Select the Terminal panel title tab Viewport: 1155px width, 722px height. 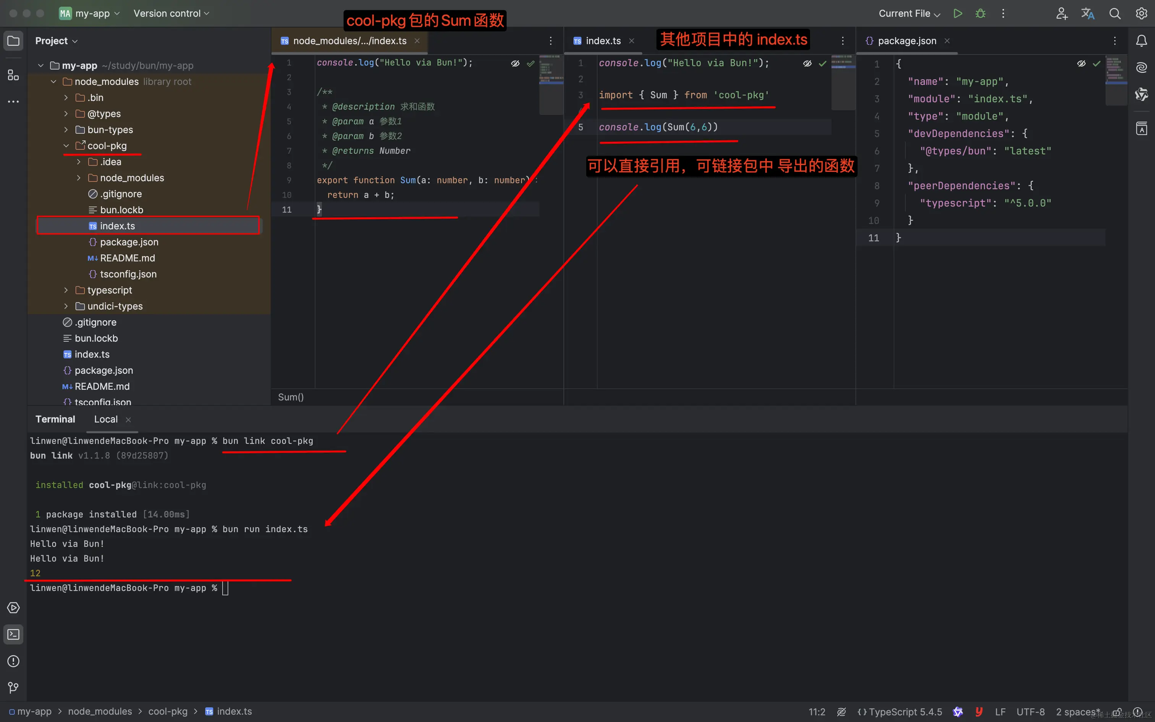pos(55,419)
